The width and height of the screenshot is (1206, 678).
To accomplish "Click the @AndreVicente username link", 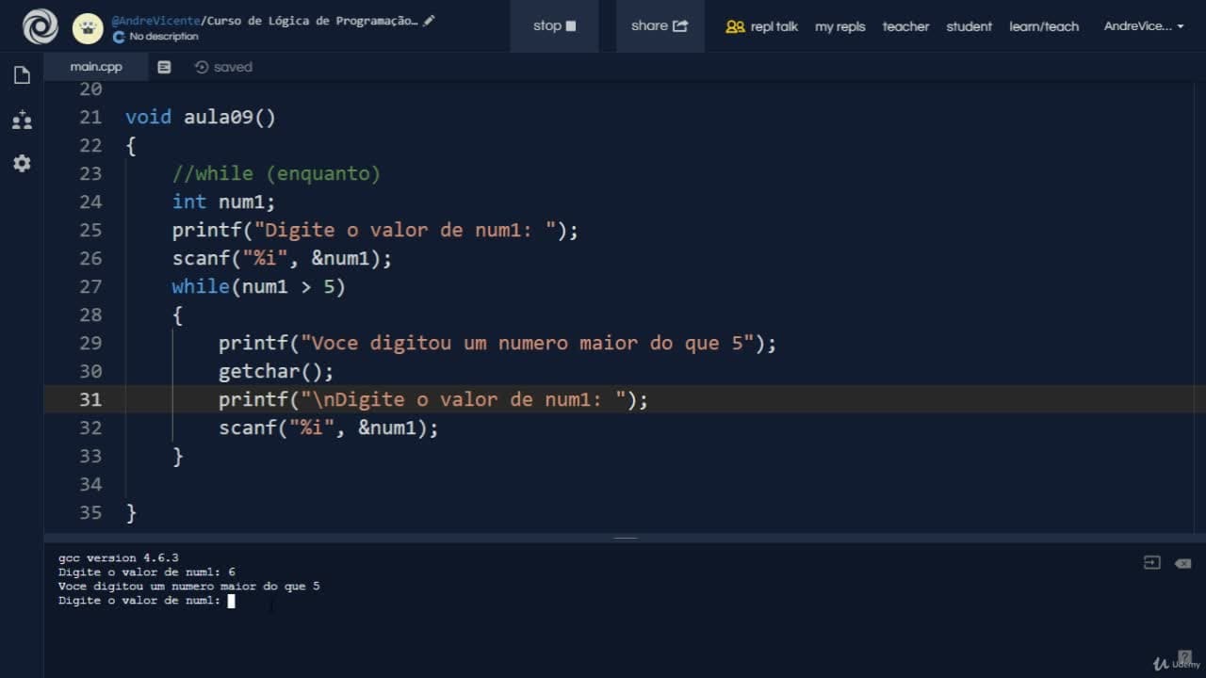I will point(155,20).
